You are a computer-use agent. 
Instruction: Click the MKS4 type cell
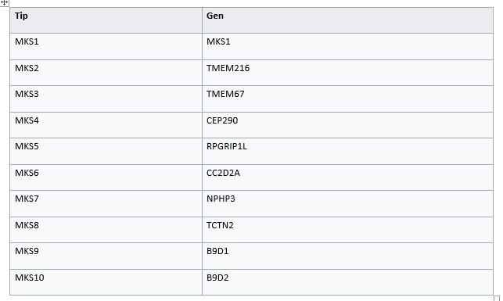tap(106, 125)
